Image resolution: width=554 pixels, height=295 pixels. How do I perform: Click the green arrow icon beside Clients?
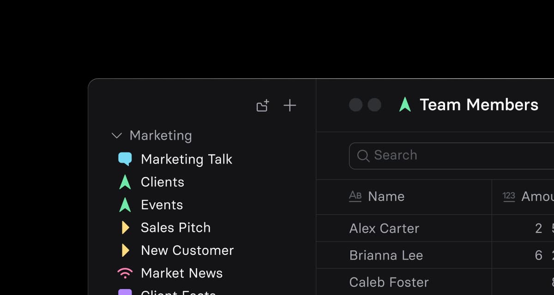[125, 182]
